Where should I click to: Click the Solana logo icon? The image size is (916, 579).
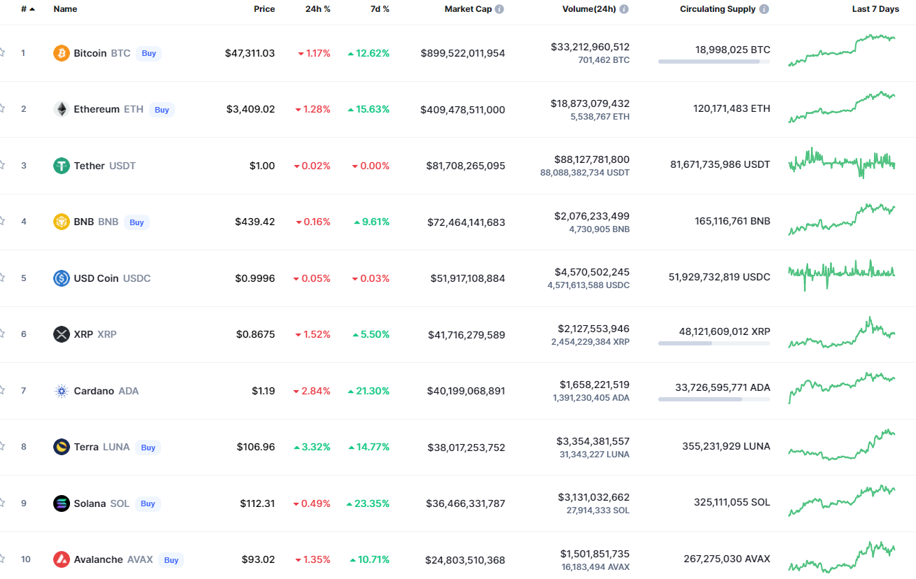pos(62,503)
